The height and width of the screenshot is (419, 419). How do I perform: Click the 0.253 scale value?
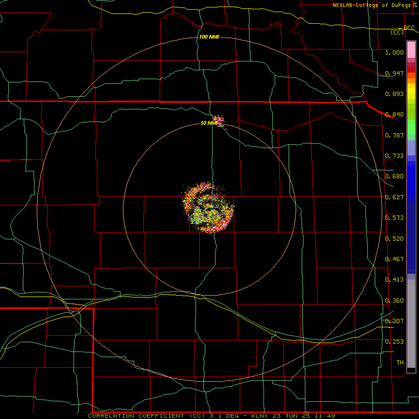pyautogui.click(x=394, y=342)
